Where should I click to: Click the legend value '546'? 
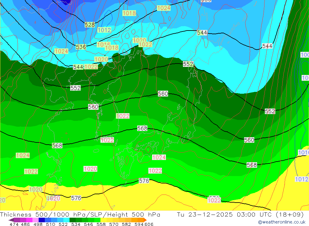[x=88, y=224]
